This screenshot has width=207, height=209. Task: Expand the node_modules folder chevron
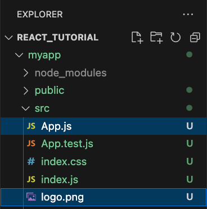click(26, 73)
